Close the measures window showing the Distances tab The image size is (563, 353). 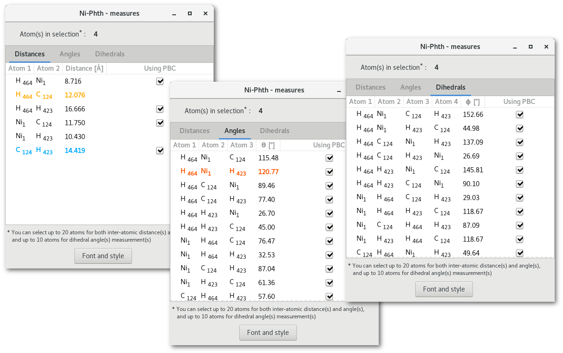206,14
